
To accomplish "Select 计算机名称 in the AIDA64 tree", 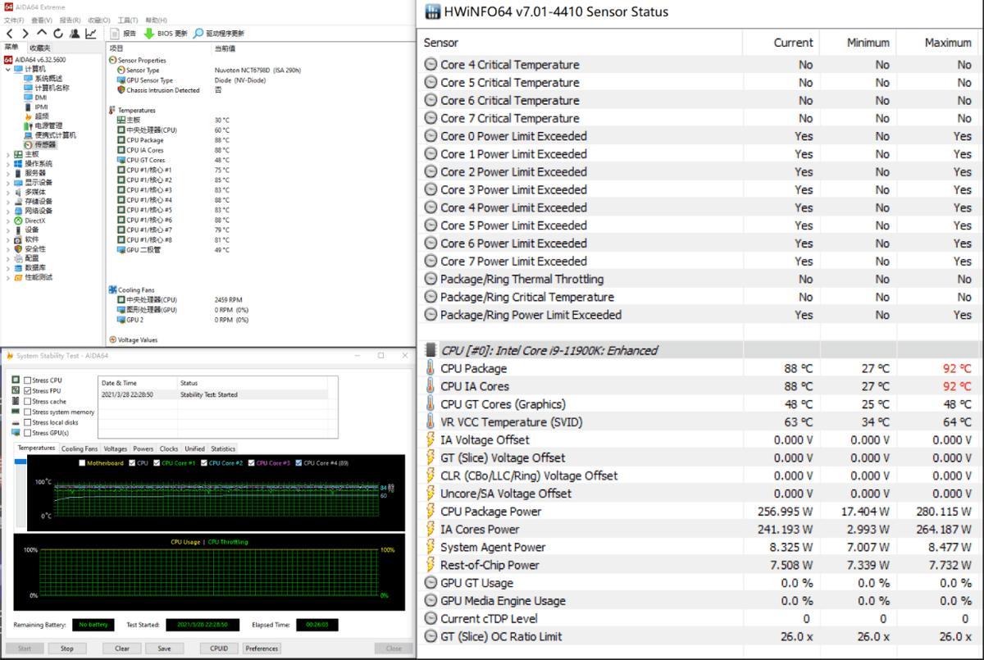I will (x=46, y=88).
